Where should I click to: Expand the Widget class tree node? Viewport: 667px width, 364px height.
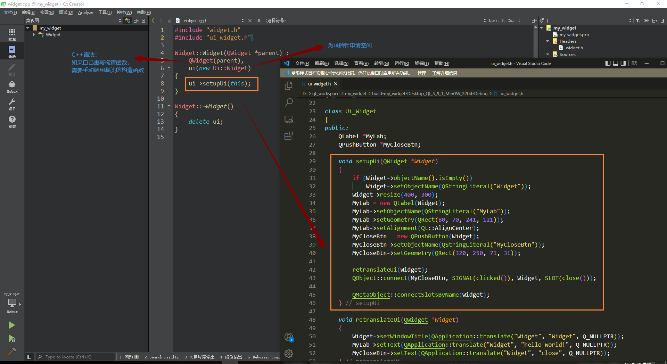(x=34, y=35)
